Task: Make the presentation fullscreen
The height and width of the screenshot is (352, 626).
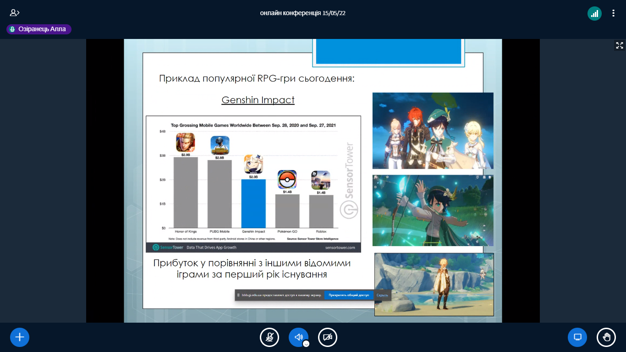Action: 620,45
